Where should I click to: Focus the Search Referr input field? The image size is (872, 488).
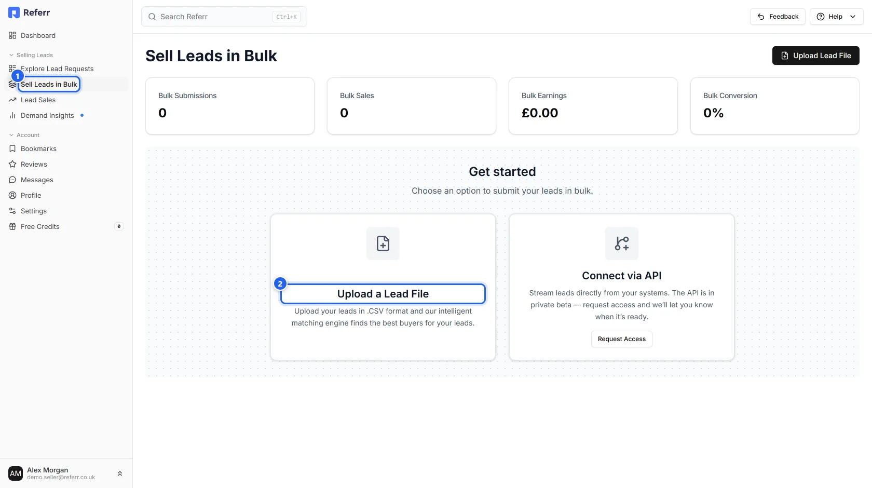(224, 17)
